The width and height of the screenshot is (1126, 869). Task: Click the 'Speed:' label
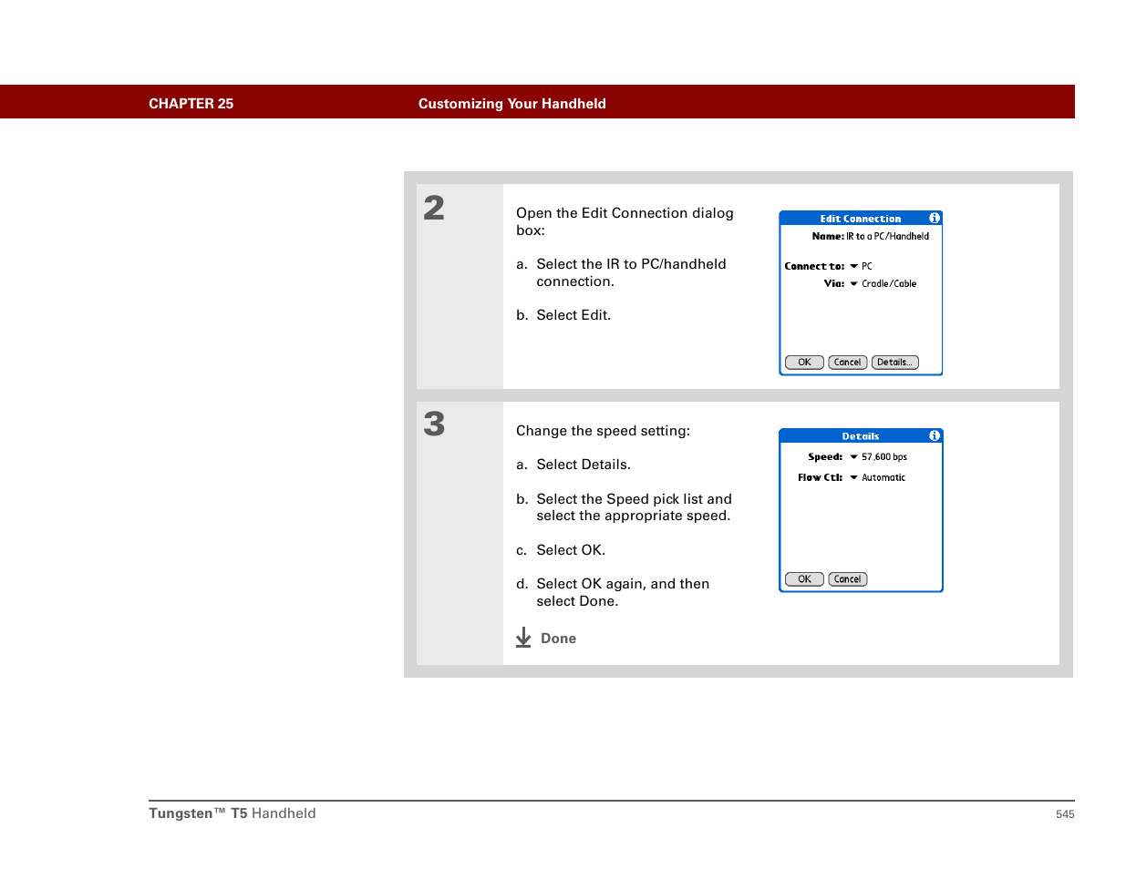(825, 457)
